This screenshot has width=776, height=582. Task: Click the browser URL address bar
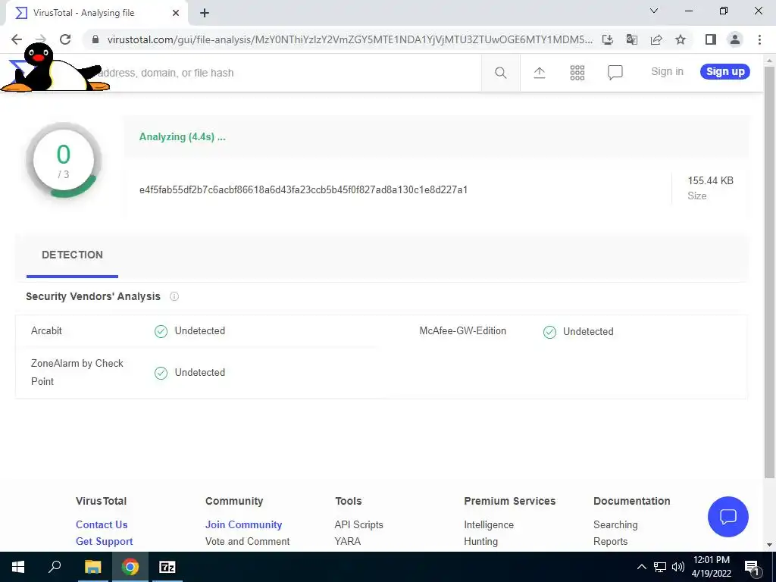349,39
